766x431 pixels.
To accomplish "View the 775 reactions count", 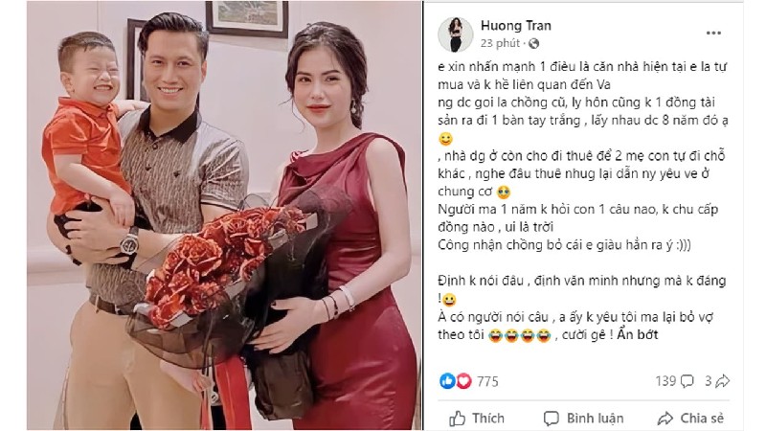I will 487,381.
